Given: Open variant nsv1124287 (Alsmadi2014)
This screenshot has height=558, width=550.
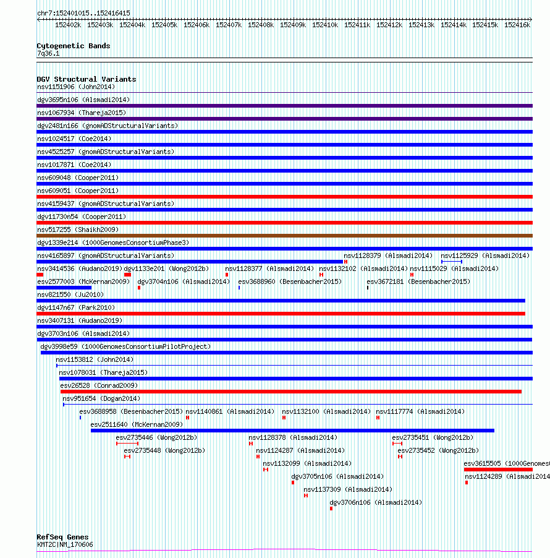Looking at the screenshot, I should 300,450.
